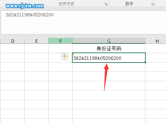Select column F header
The image size is (166, 123).
60,41
